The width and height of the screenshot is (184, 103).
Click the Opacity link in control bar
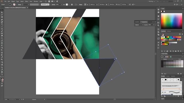[53, 5]
